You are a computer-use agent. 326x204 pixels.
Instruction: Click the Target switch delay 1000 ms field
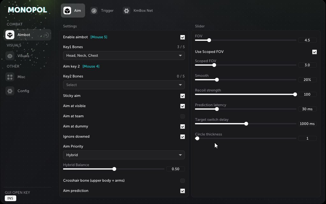(x=307, y=124)
